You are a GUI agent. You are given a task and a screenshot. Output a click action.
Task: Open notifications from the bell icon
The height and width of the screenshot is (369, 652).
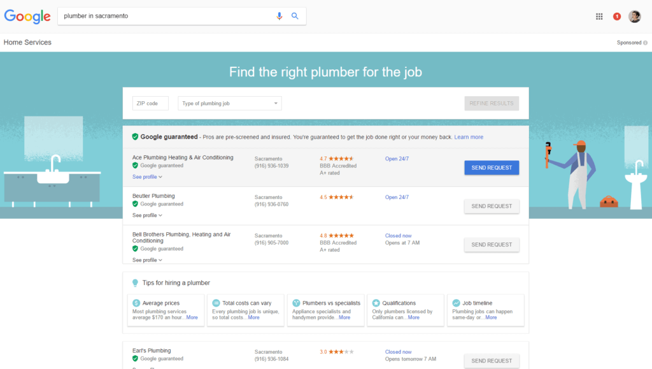[616, 16]
